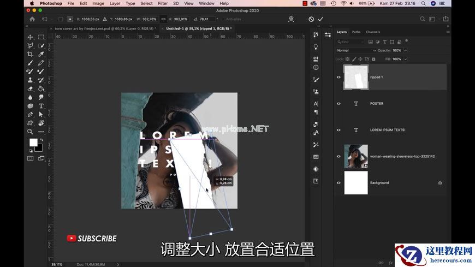The height and width of the screenshot is (267, 475).
Task: Select the Smudge tool
Action: tap(41, 97)
